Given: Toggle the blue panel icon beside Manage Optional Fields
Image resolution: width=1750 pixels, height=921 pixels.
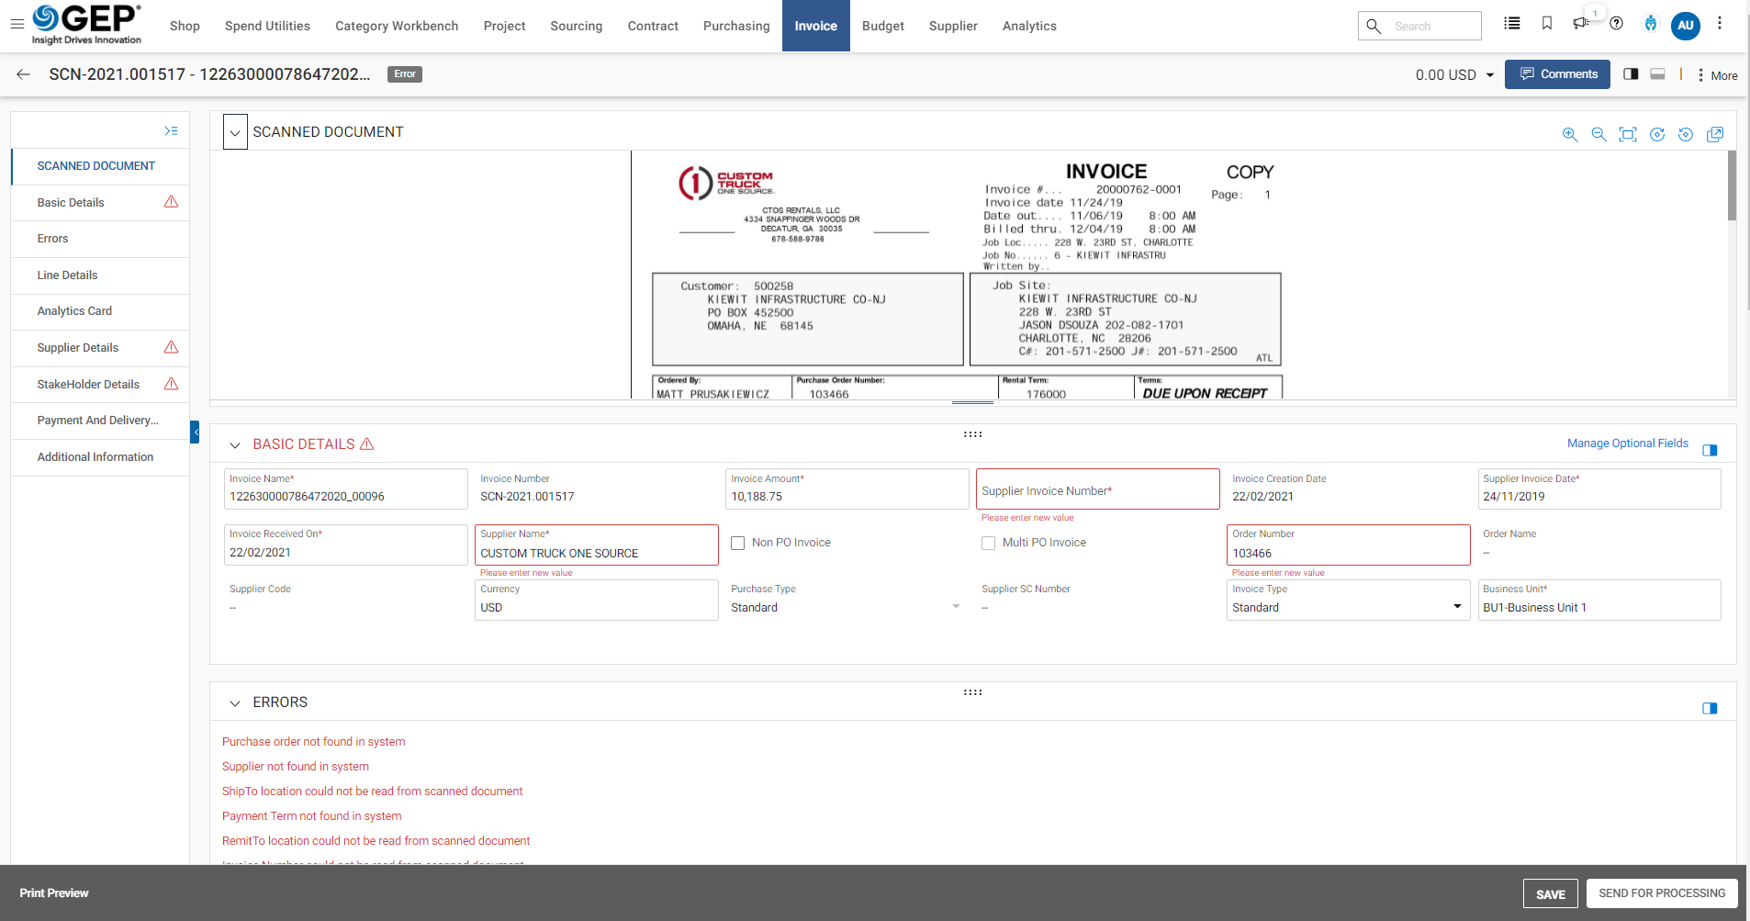Looking at the screenshot, I should tap(1711, 451).
